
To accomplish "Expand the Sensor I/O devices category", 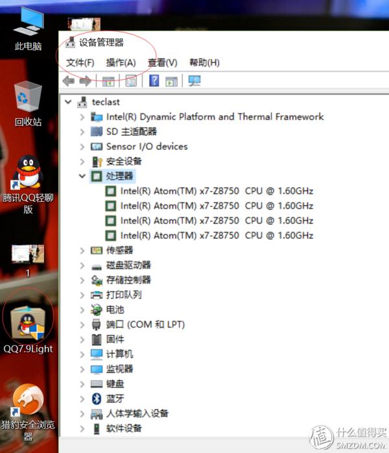I will (82, 147).
